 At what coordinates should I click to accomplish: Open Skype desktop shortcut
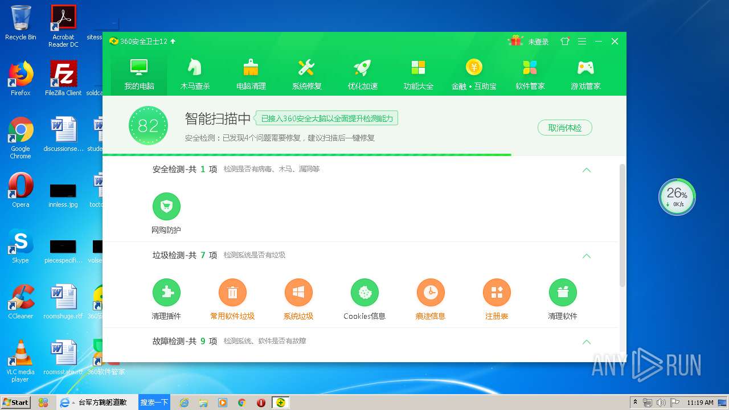coord(21,246)
